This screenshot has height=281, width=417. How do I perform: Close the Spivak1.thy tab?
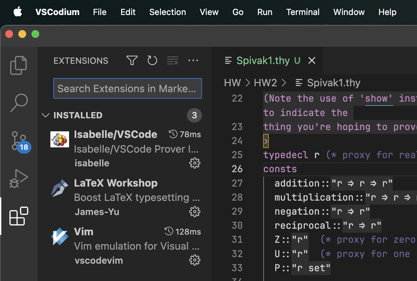[x=312, y=60]
